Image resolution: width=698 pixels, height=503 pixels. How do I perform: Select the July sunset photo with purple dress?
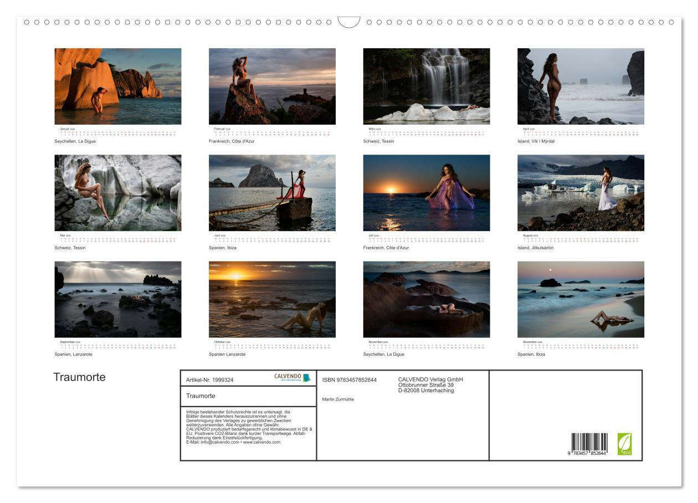pyautogui.click(x=426, y=193)
